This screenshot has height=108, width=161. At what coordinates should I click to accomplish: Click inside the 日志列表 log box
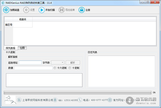coord(122,71)
